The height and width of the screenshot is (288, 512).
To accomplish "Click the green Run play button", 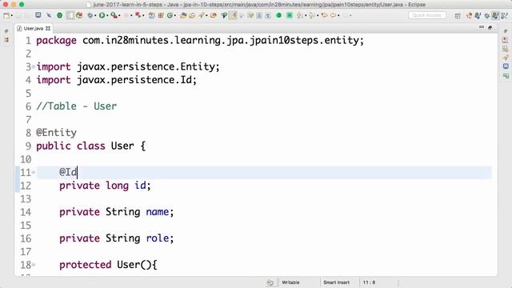I will (x=102, y=15).
